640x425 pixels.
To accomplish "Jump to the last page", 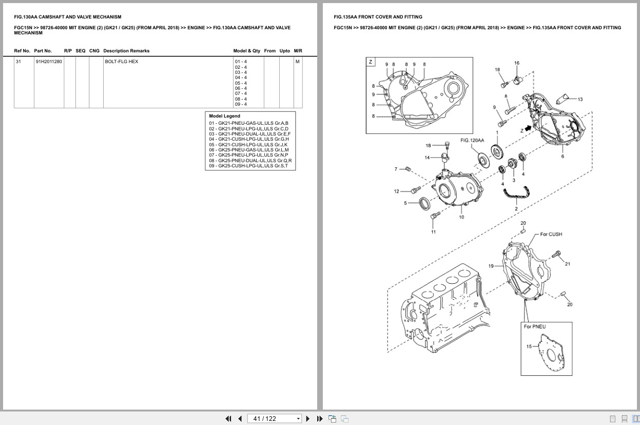I will tap(320, 418).
